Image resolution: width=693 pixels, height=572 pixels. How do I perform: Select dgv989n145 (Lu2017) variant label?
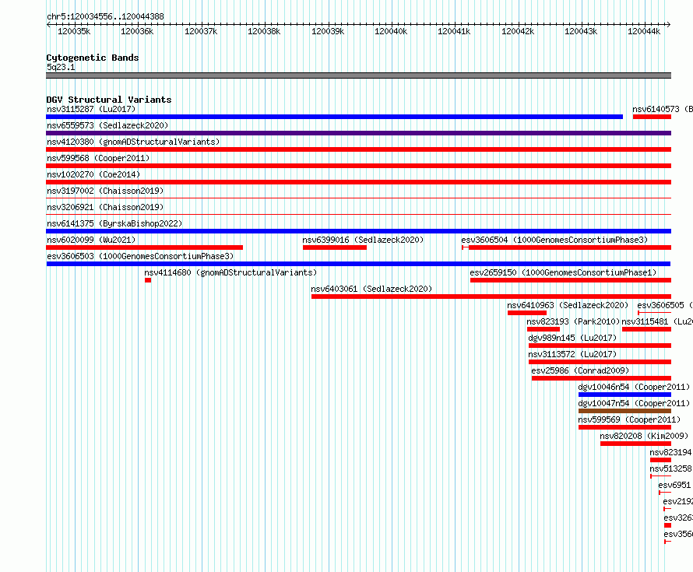[x=572, y=338]
